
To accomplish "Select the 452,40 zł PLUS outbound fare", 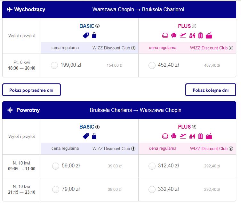I will click(x=152, y=65).
